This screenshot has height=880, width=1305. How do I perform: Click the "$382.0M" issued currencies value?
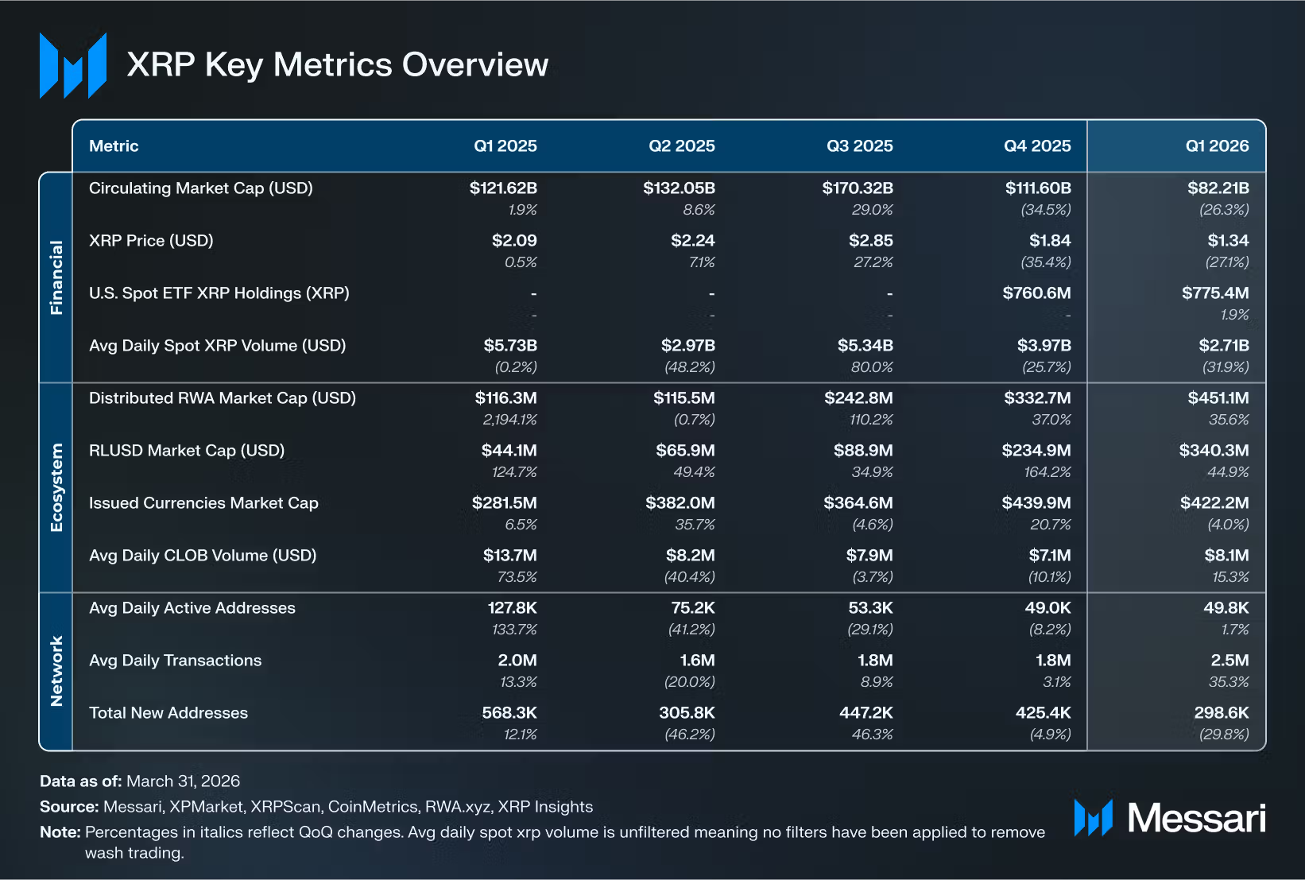[x=680, y=503]
